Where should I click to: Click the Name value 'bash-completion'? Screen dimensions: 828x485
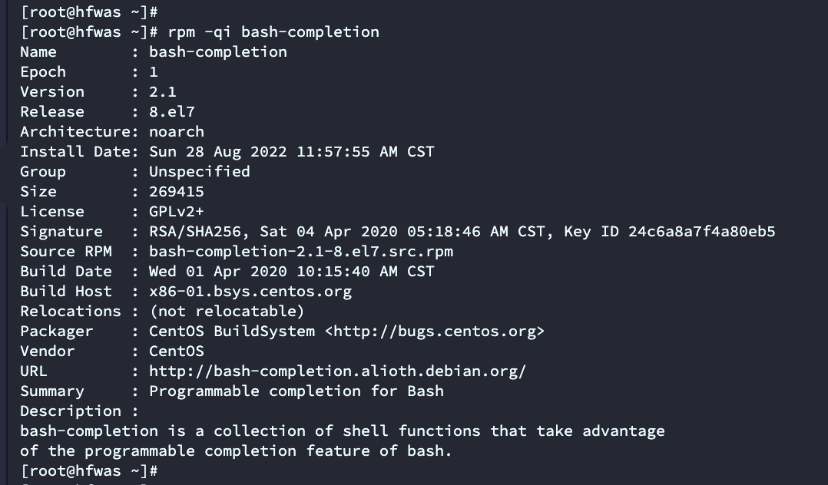point(217,52)
